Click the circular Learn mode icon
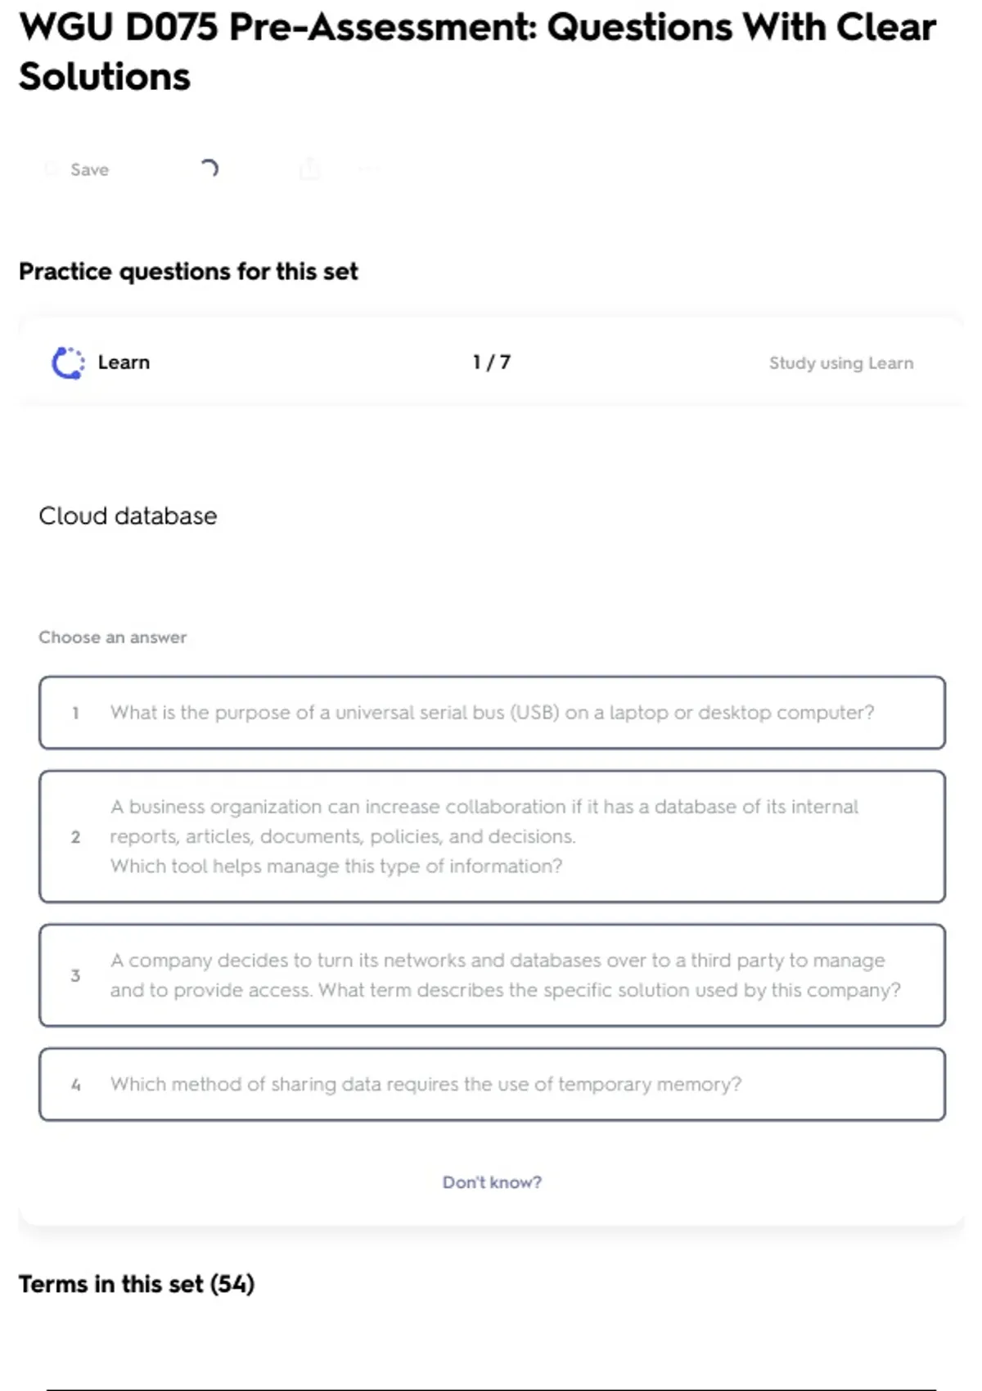This screenshot has width=982, height=1391. point(68,362)
